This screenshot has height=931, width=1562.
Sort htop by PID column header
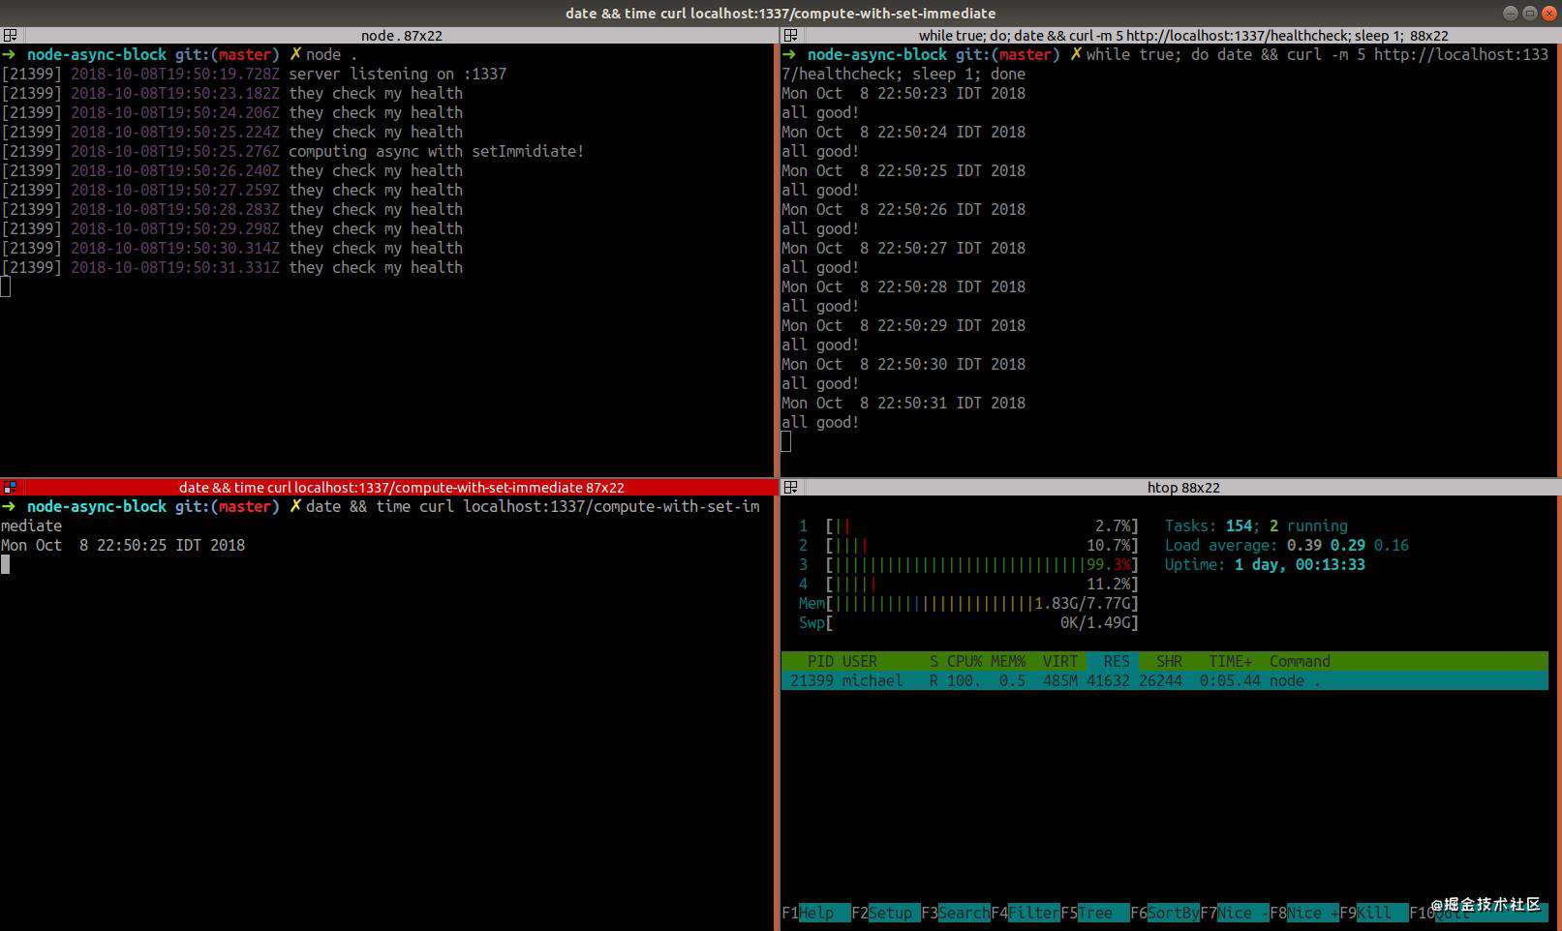(x=820, y=662)
